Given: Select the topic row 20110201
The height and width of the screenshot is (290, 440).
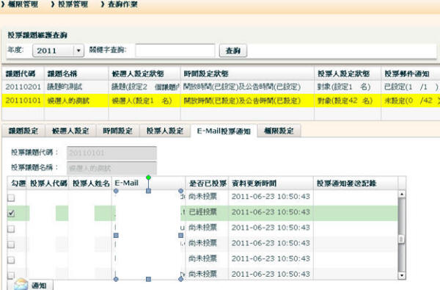Looking at the screenshot, I should pyautogui.click(x=221, y=87).
